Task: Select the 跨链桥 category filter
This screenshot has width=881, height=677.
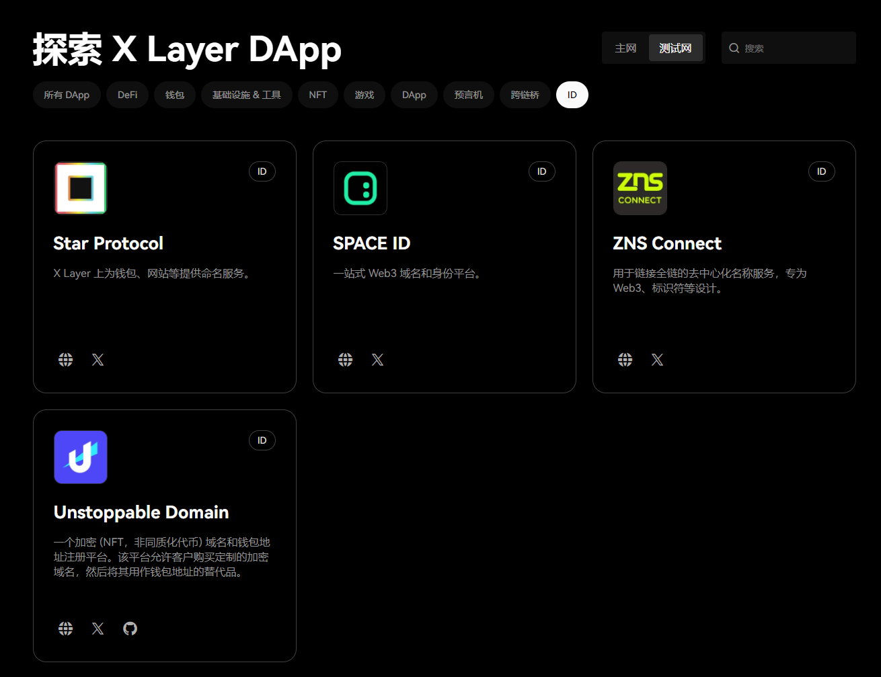Action: point(525,95)
